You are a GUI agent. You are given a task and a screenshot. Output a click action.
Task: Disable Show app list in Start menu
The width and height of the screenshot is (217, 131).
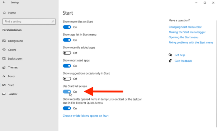click(67, 40)
